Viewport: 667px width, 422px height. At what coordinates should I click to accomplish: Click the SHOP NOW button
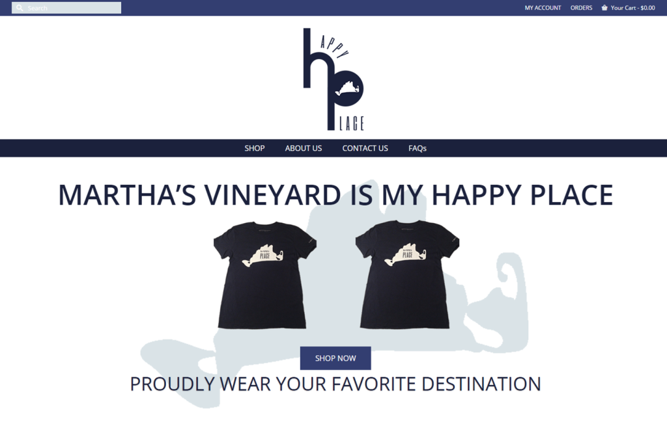(335, 358)
